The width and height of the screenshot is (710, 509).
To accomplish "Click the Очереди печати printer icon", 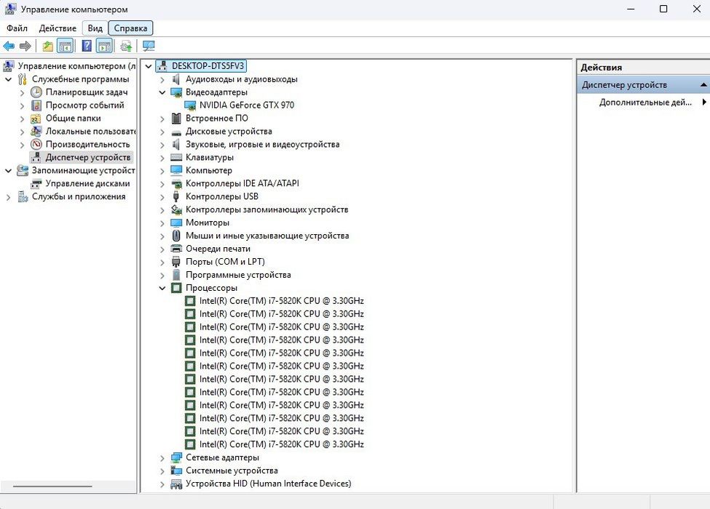I will click(x=176, y=249).
